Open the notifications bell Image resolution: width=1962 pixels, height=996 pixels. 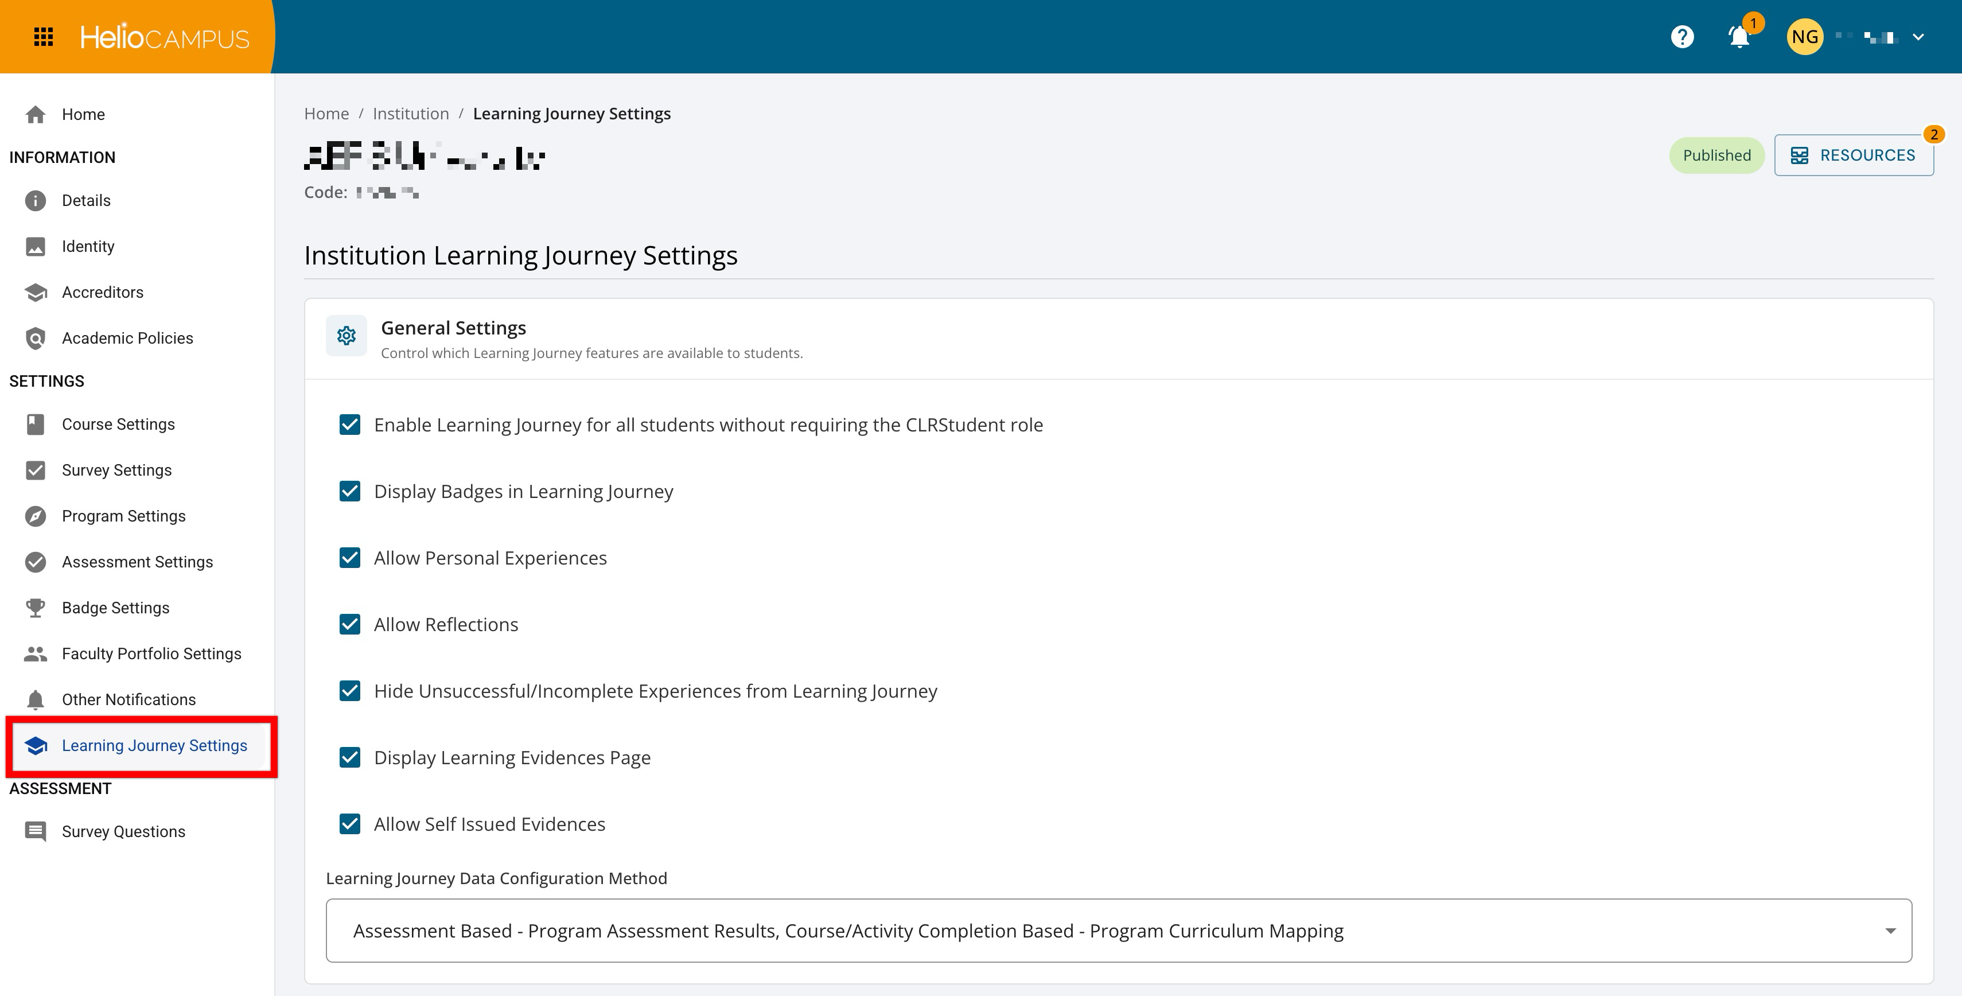1739,37
